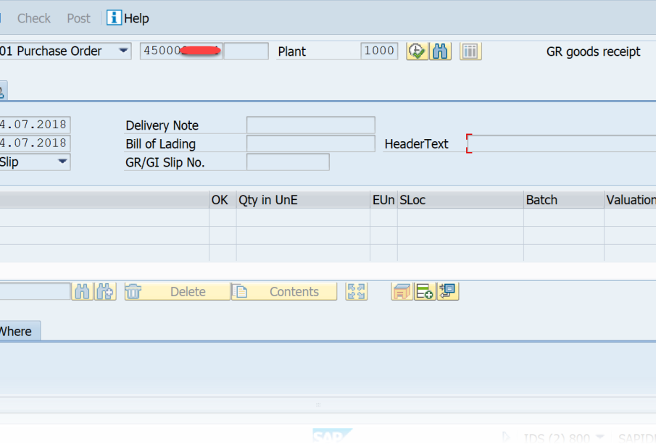The width and height of the screenshot is (656, 444).
Task: Expand the Slip dropdown arrow
Action: 62,162
